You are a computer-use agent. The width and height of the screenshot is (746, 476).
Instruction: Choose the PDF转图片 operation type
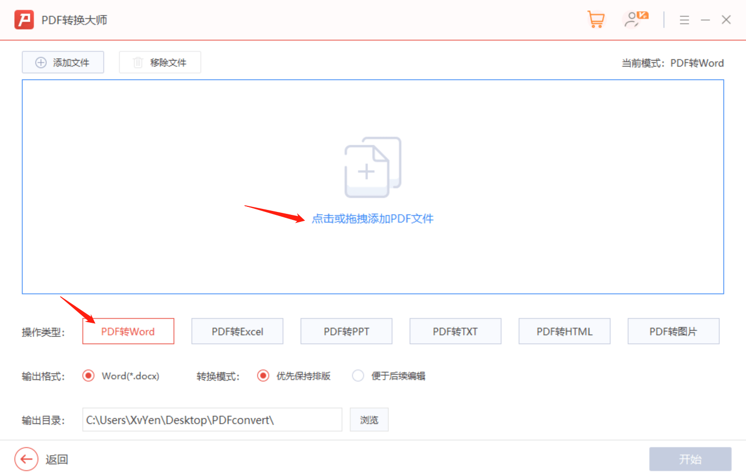pos(674,331)
